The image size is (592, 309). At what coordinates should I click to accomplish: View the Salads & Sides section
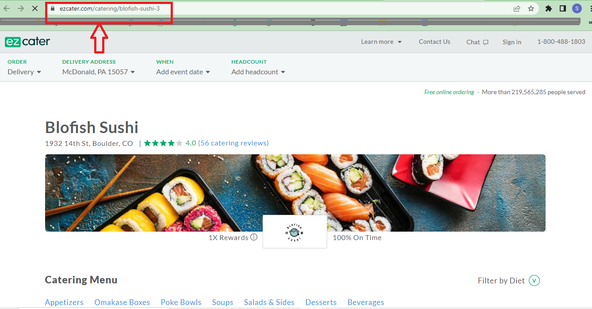(x=269, y=302)
